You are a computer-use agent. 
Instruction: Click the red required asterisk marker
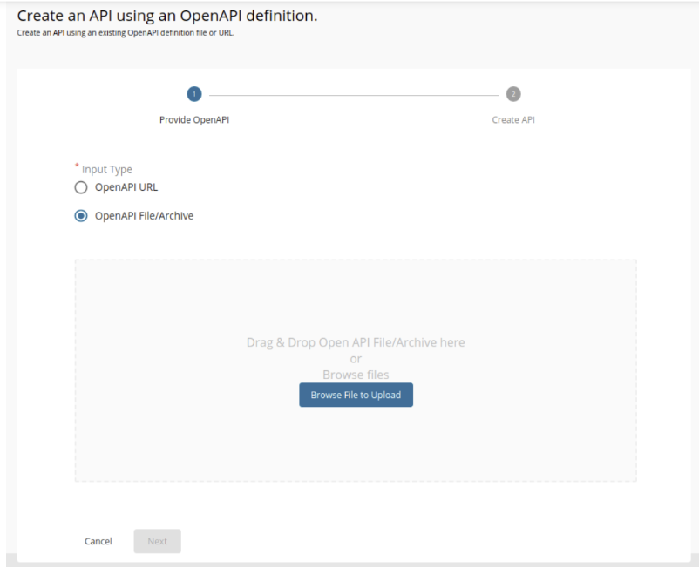(77, 166)
